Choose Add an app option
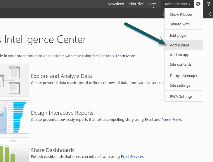The height and width of the screenshot is (162, 213). coord(179,55)
